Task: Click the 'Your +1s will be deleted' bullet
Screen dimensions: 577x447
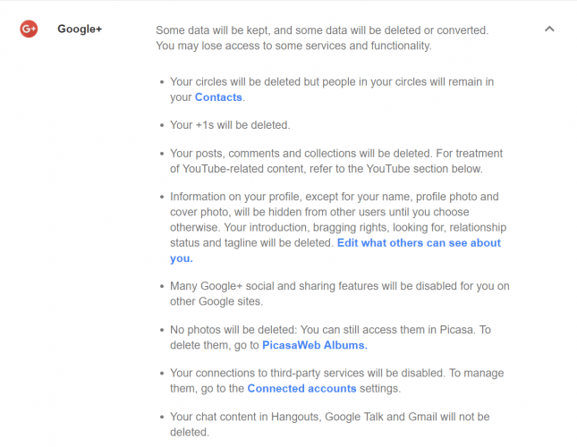Action: 230,125
